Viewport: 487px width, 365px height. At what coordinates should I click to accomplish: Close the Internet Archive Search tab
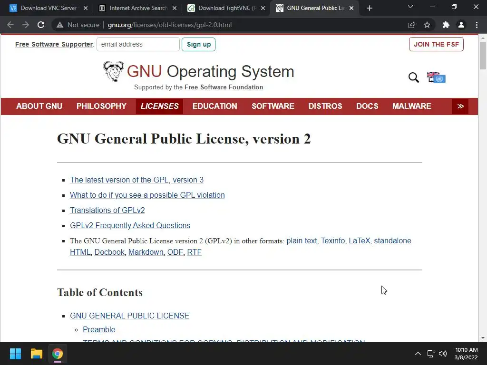(x=175, y=9)
